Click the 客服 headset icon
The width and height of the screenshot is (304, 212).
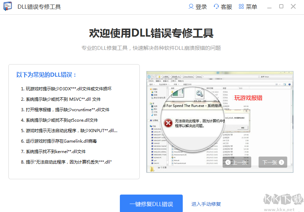217,6
